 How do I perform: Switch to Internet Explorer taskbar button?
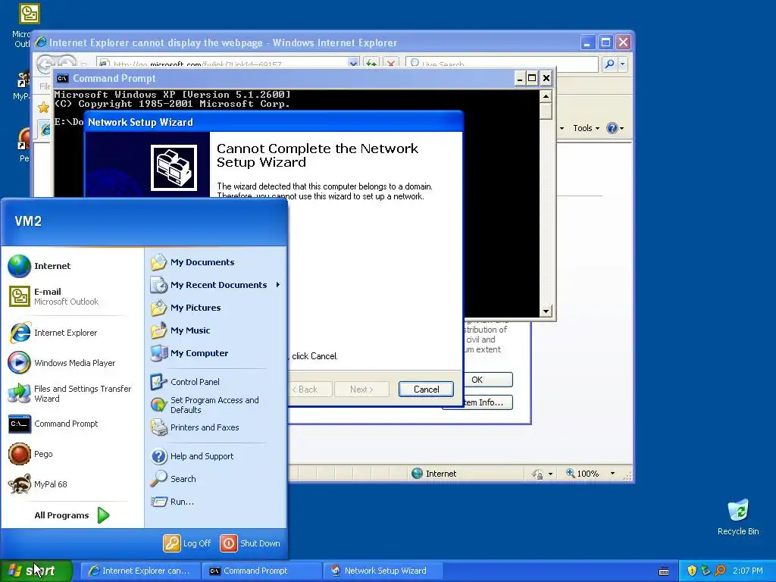pyautogui.click(x=139, y=571)
